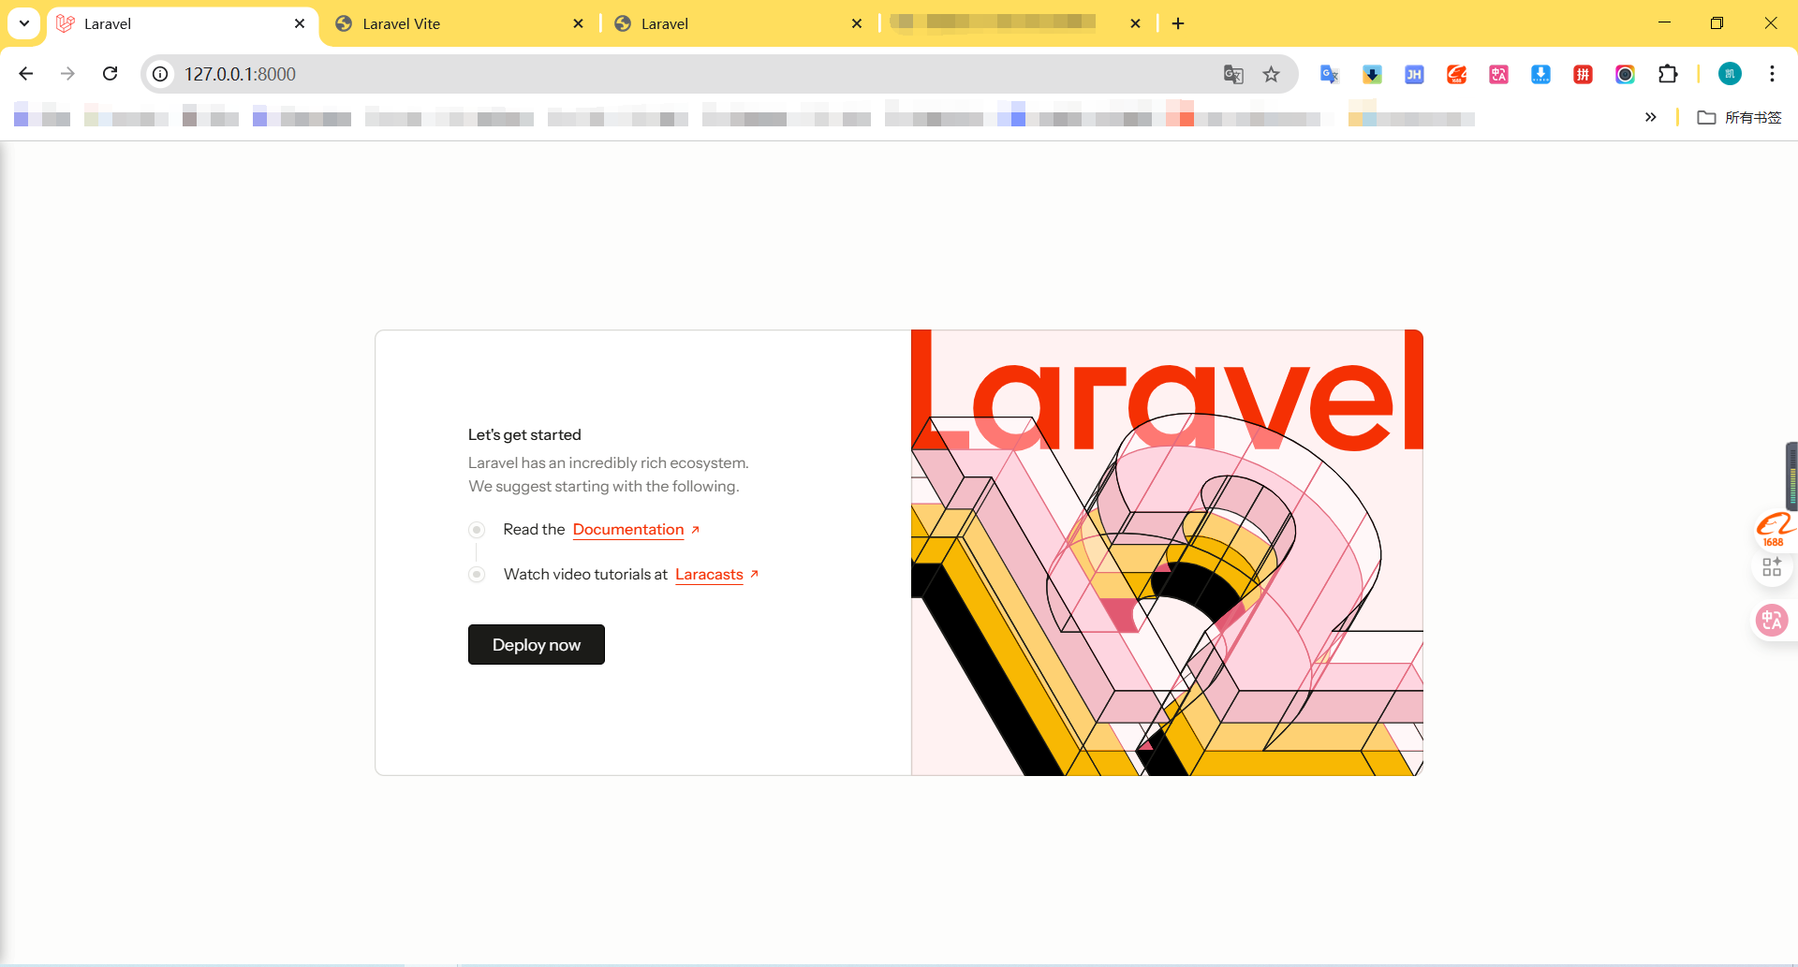
Task: Open the Chrome three-dot menu
Action: pyautogui.click(x=1772, y=74)
